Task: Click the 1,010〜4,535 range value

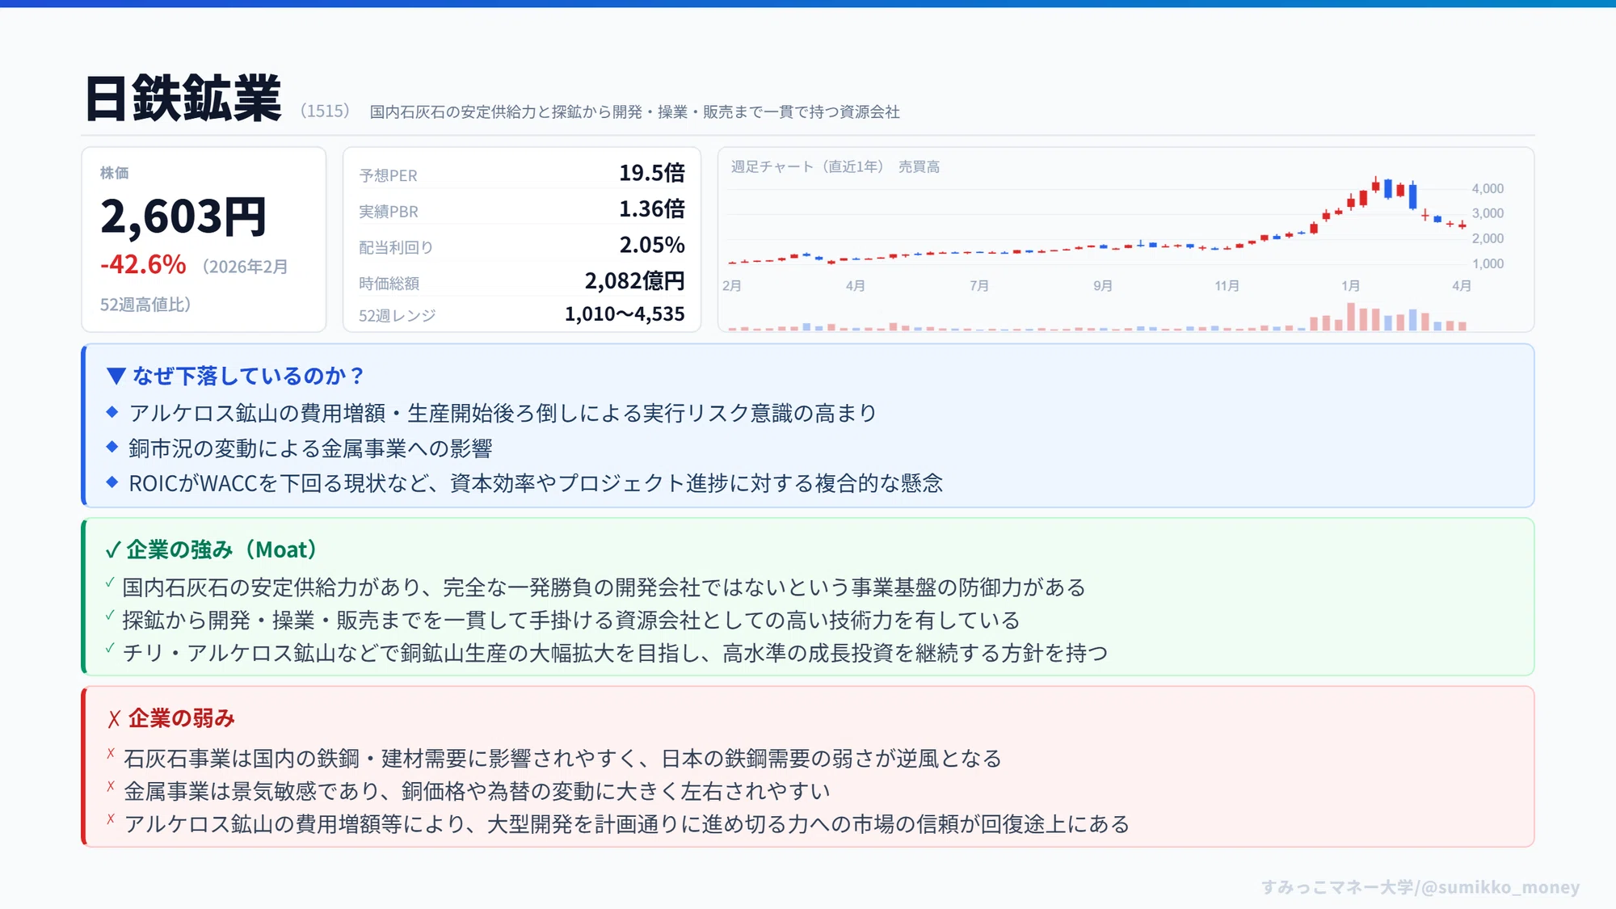Action: [625, 314]
